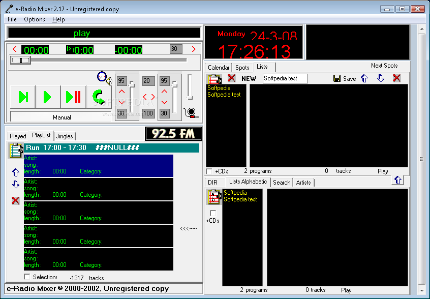Click the skip-to-next track button
Image resolution: width=430 pixels, height=299 pixels.
23,97
